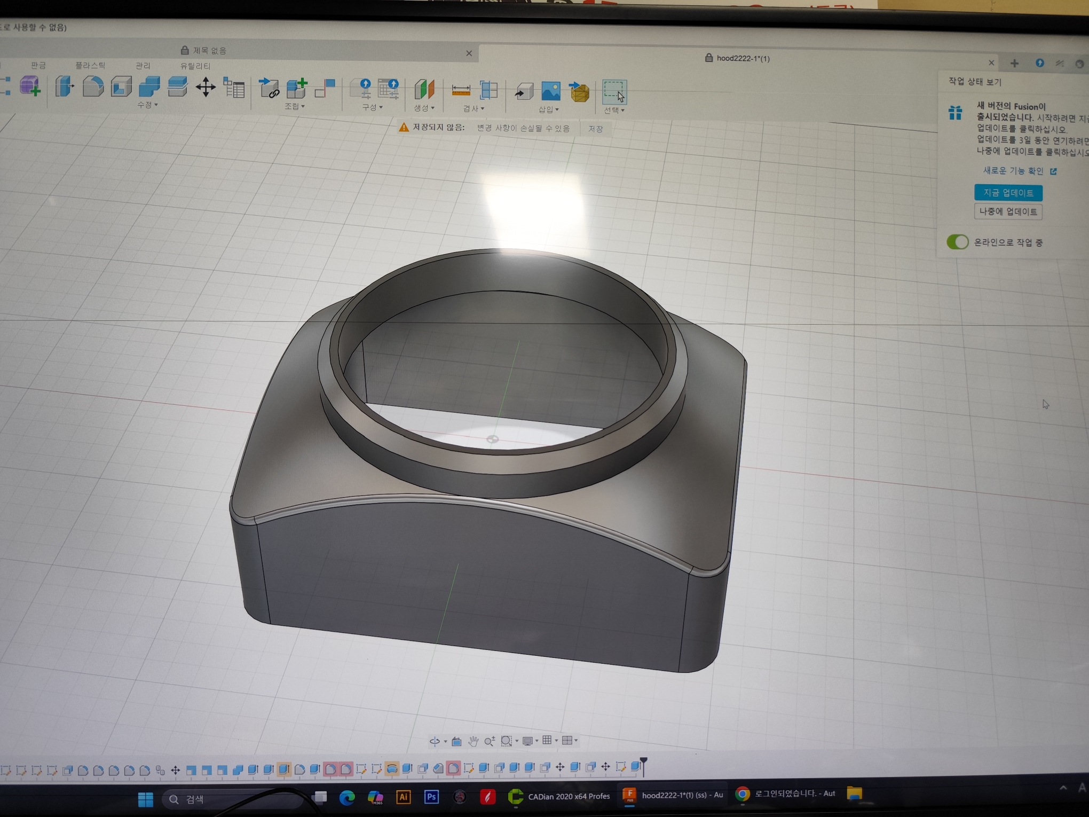Expand the 선택 dropdown

[x=614, y=110]
